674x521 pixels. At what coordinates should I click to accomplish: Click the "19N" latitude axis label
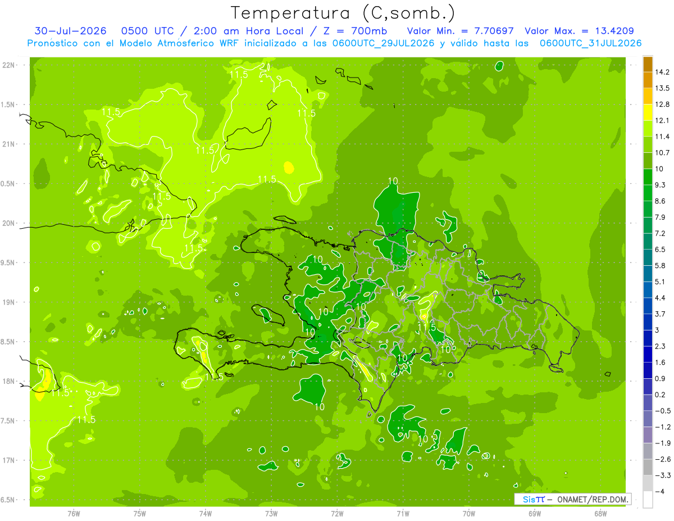pyautogui.click(x=10, y=302)
